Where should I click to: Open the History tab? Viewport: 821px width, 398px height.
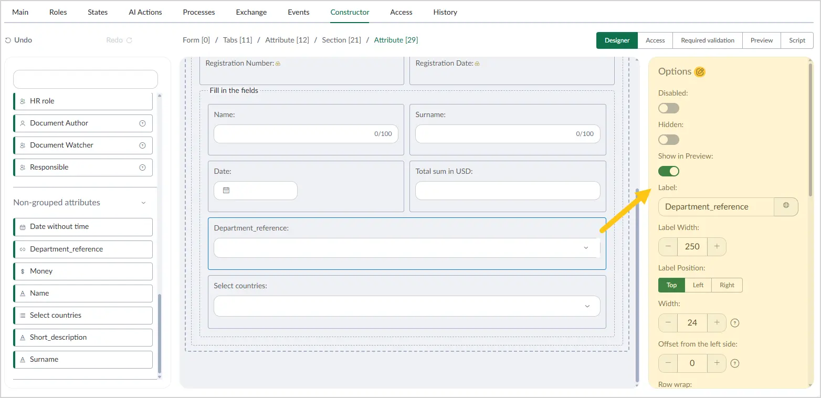[445, 12]
